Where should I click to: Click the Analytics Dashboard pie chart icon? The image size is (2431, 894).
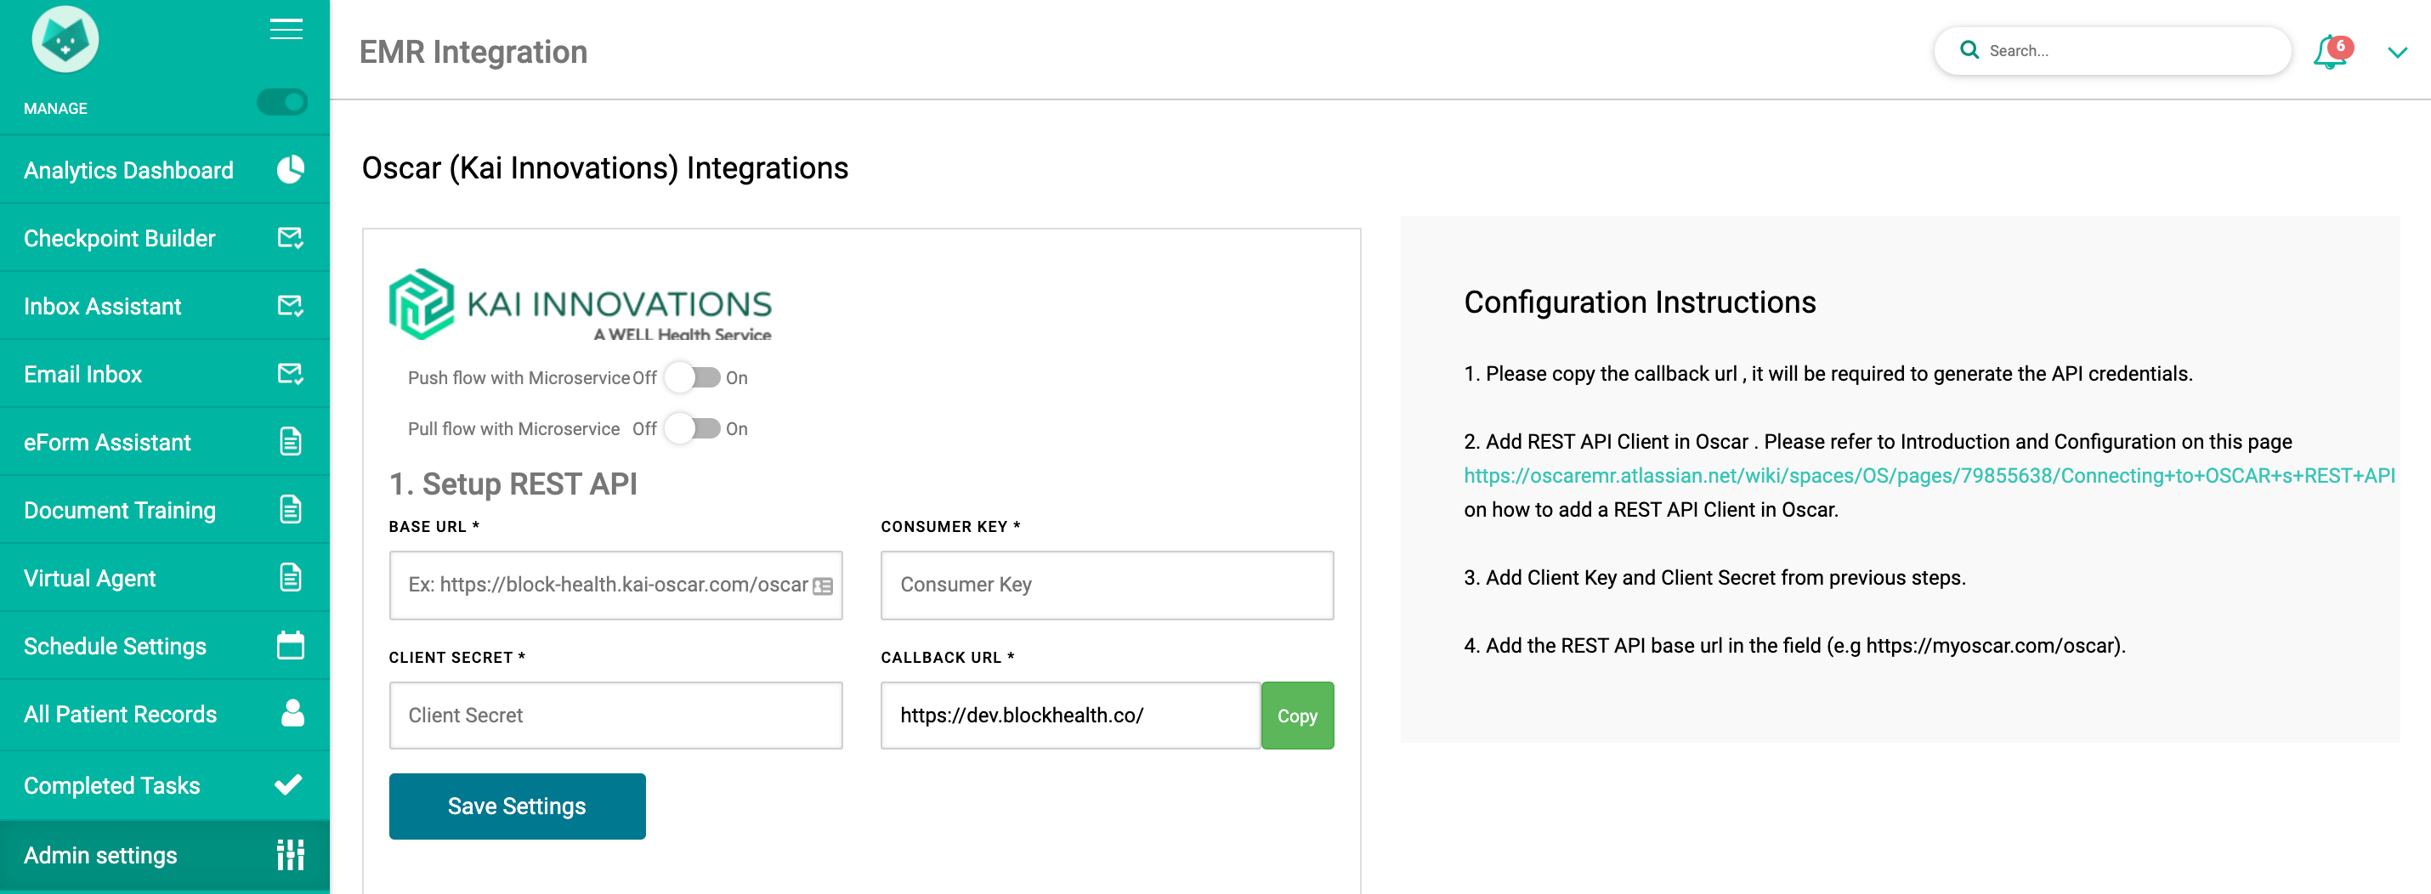pyautogui.click(x=291, y=170)
